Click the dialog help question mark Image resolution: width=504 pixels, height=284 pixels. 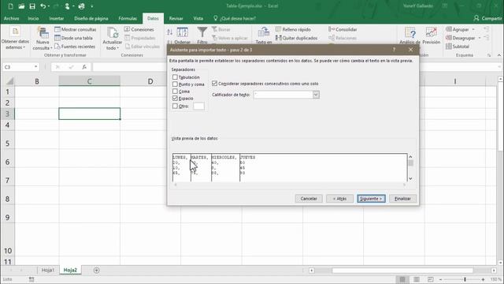pyautogui.click(x=394, y=50)
